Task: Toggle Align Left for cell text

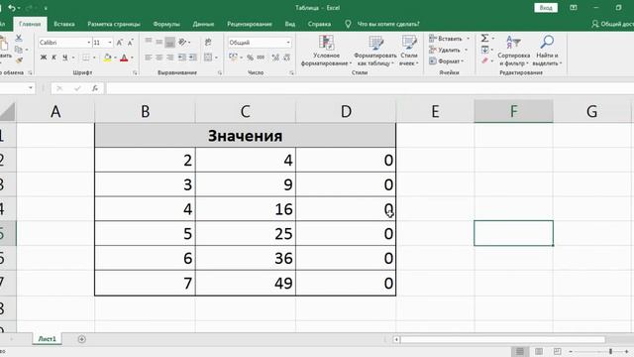Action: [x=149, y=58]
